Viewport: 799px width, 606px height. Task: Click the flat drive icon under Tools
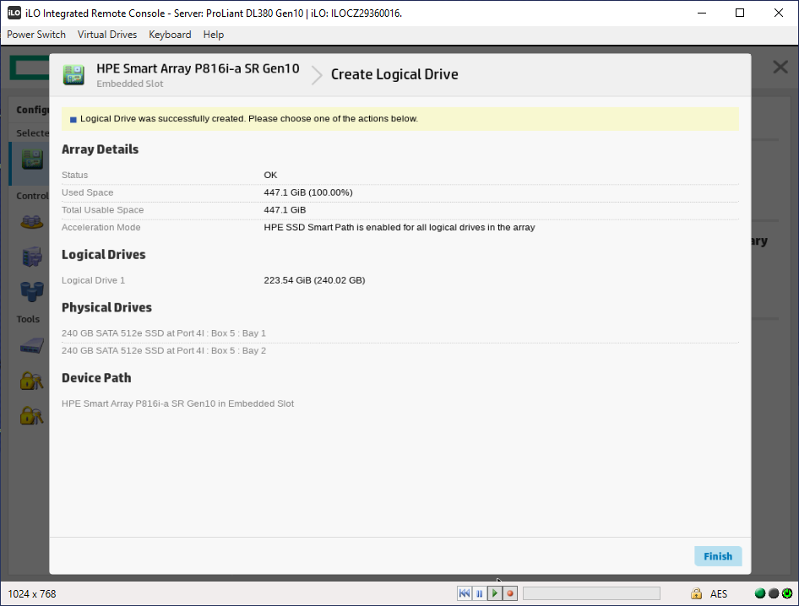[x=31, y=346]
